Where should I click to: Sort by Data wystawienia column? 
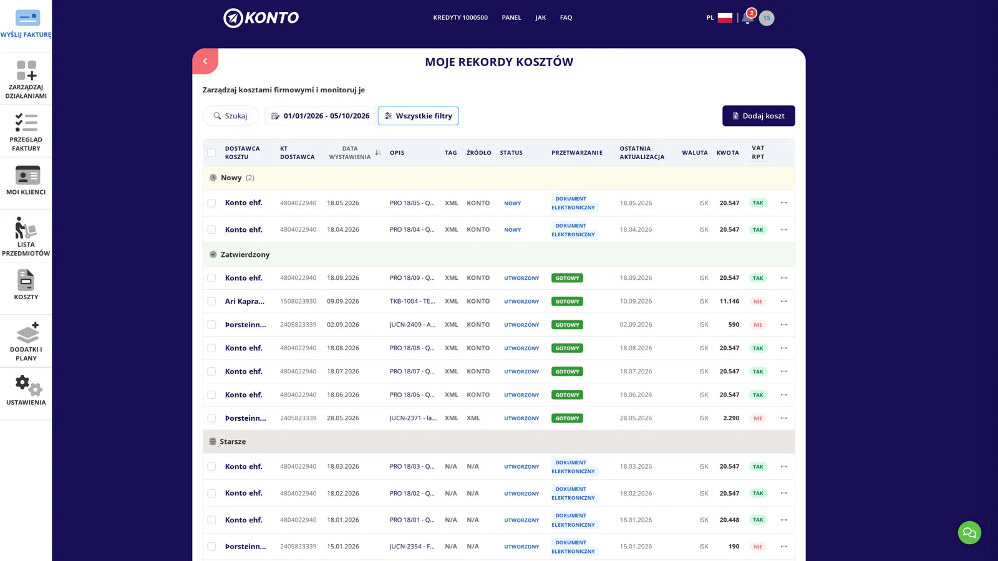354,153
